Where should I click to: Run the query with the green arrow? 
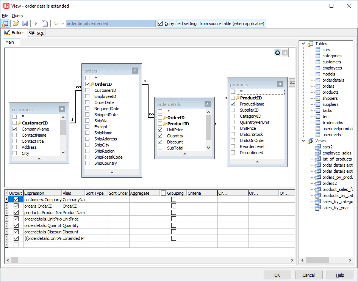tap(36, 24)
